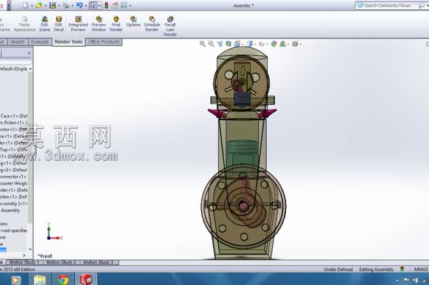Switch to the Sketch tab

point(18,42)
